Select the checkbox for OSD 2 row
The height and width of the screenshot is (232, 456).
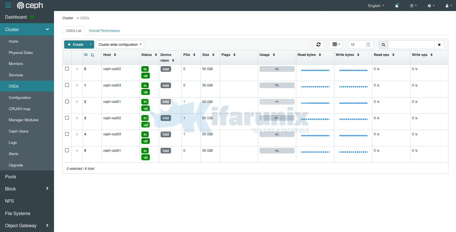(67, 101)
